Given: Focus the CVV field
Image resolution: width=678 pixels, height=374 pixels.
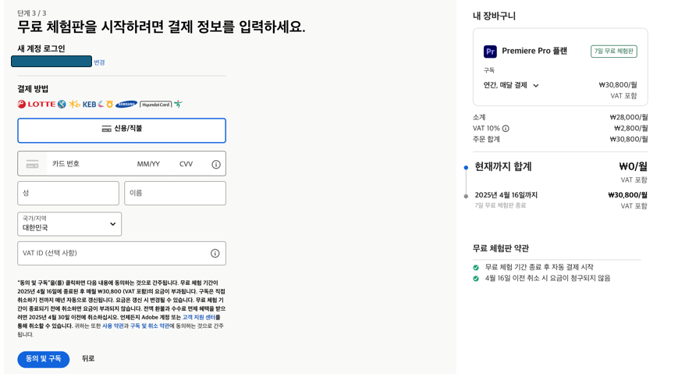Looking at the screenshot, I should coord(186,164).
